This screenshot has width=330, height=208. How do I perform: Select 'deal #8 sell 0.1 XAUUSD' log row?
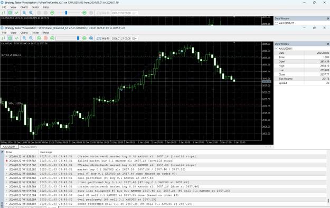165,195
